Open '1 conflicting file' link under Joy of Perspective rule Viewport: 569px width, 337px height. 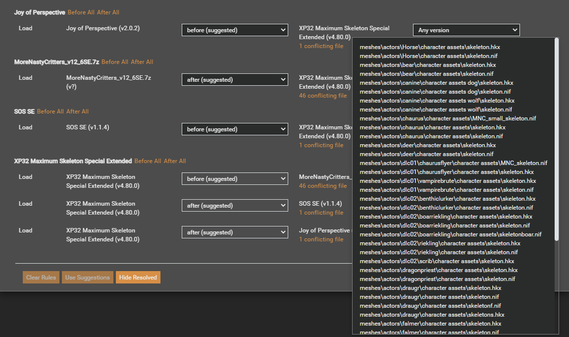click(321, 46)
